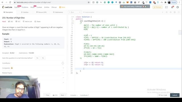The width and height of the screenshot is (182, 102).
Task: Go back with the browser back arrow
Action: pos(3,2)
